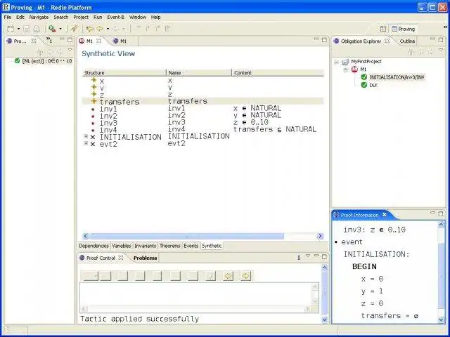Click the rocket launch icon in toolbar
Screen dimensions: 450x337
coord(73,29)
